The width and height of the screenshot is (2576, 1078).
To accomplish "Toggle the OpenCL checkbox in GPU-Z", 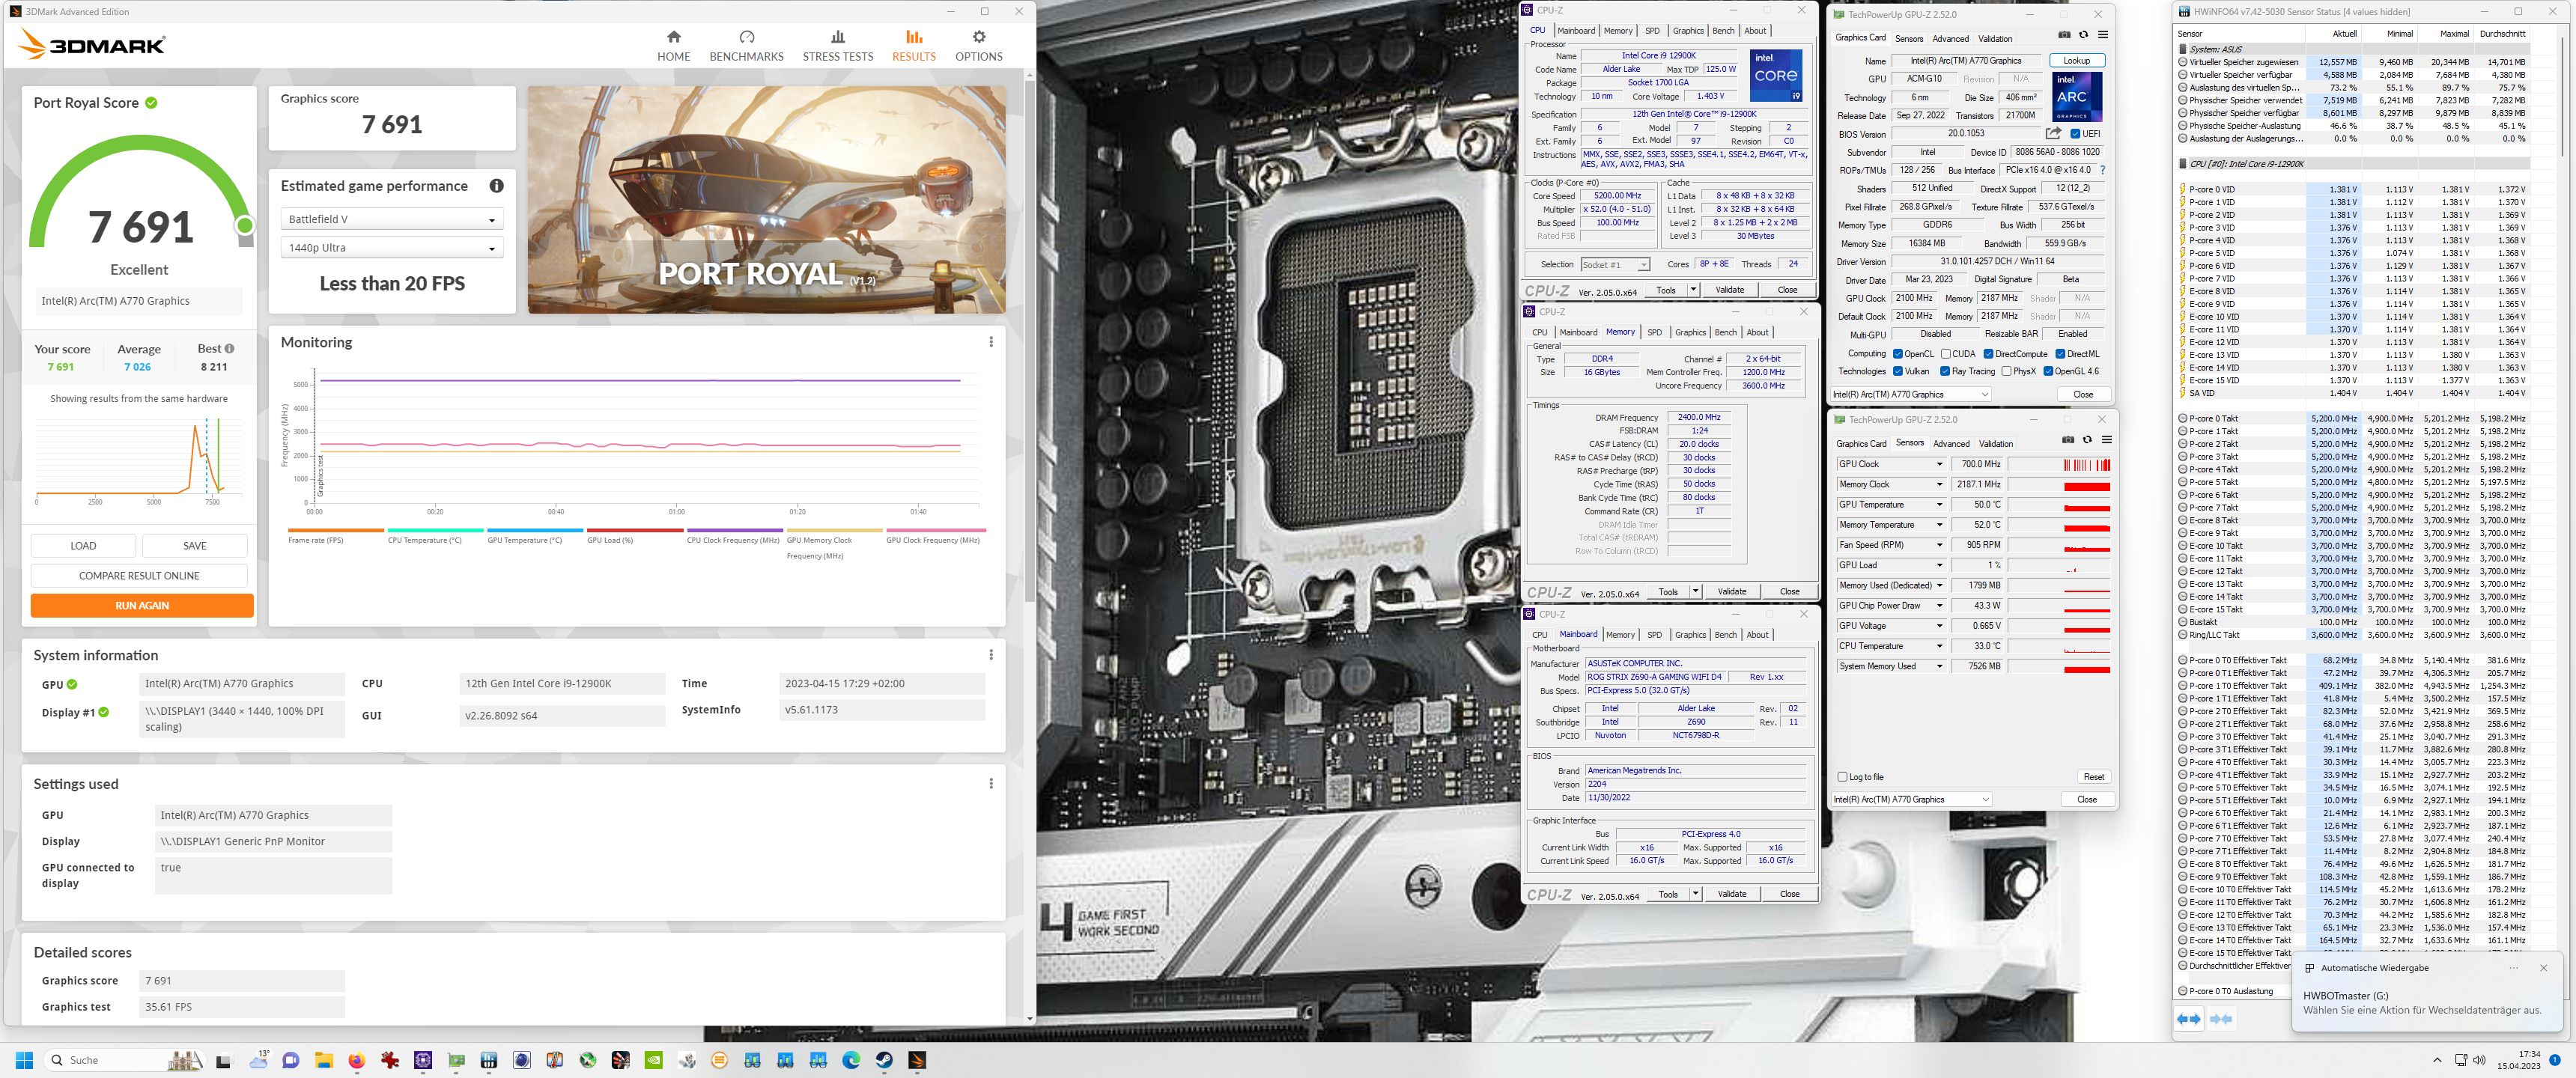I will [x=1897, y=354].
